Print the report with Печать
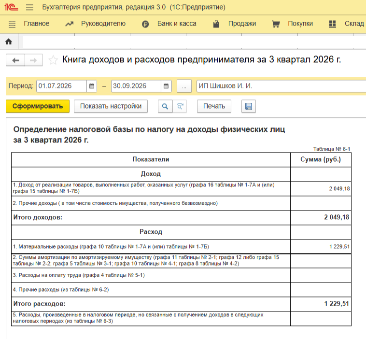 pyautogui.click(x=214, y=106)
